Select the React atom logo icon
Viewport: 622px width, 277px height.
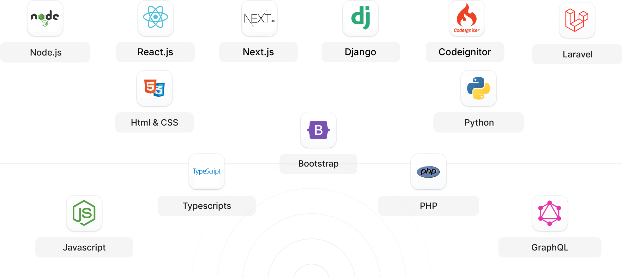155,18
